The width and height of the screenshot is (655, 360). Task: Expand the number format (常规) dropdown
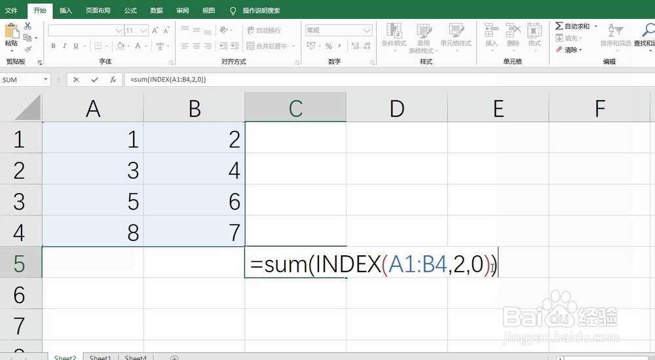(367, 30)
